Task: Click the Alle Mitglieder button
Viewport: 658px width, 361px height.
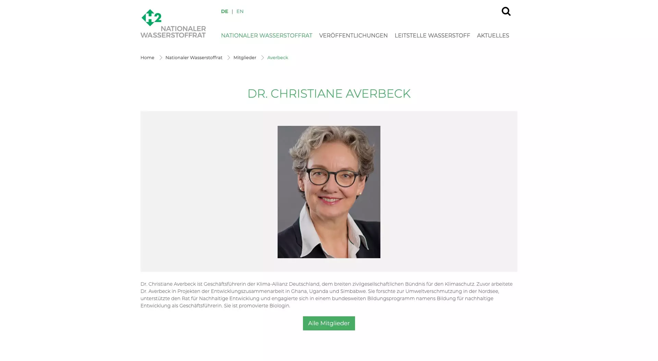Action: pos(329,323)
